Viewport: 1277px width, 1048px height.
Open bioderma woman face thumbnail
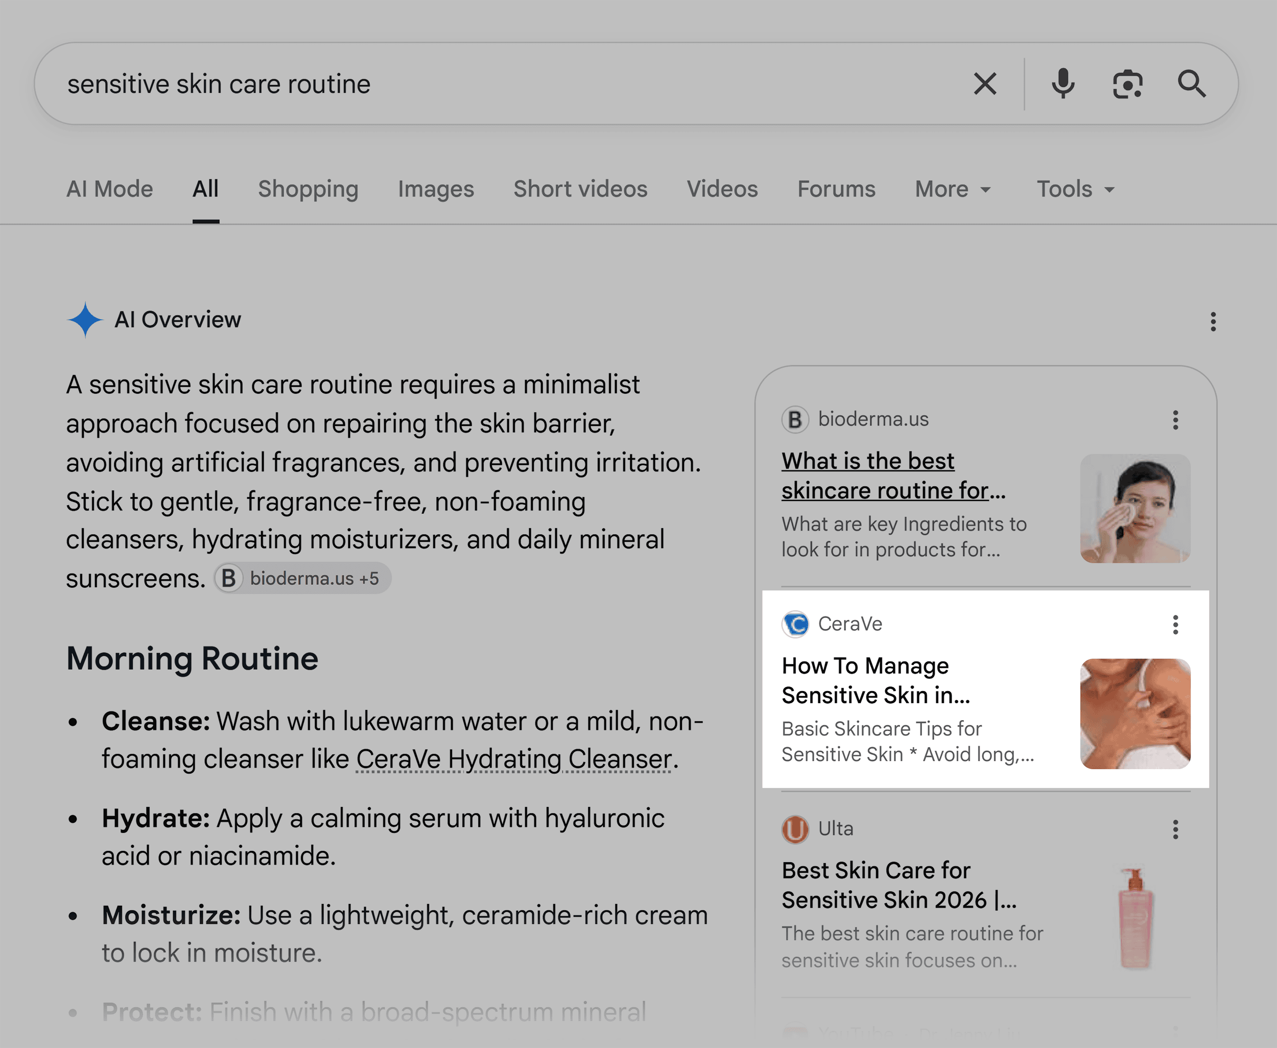1135,508
